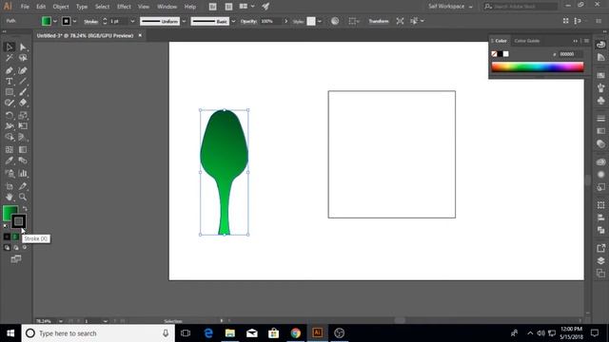Image resolution: width=609 pixels, height=342 pixels.
Task: Open the Effect menu
Action: point(124,7)
